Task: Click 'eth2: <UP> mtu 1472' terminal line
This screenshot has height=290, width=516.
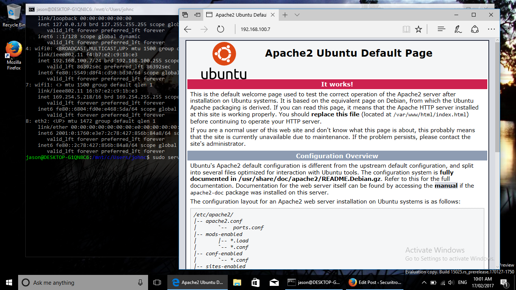Action: click(91, 121)
